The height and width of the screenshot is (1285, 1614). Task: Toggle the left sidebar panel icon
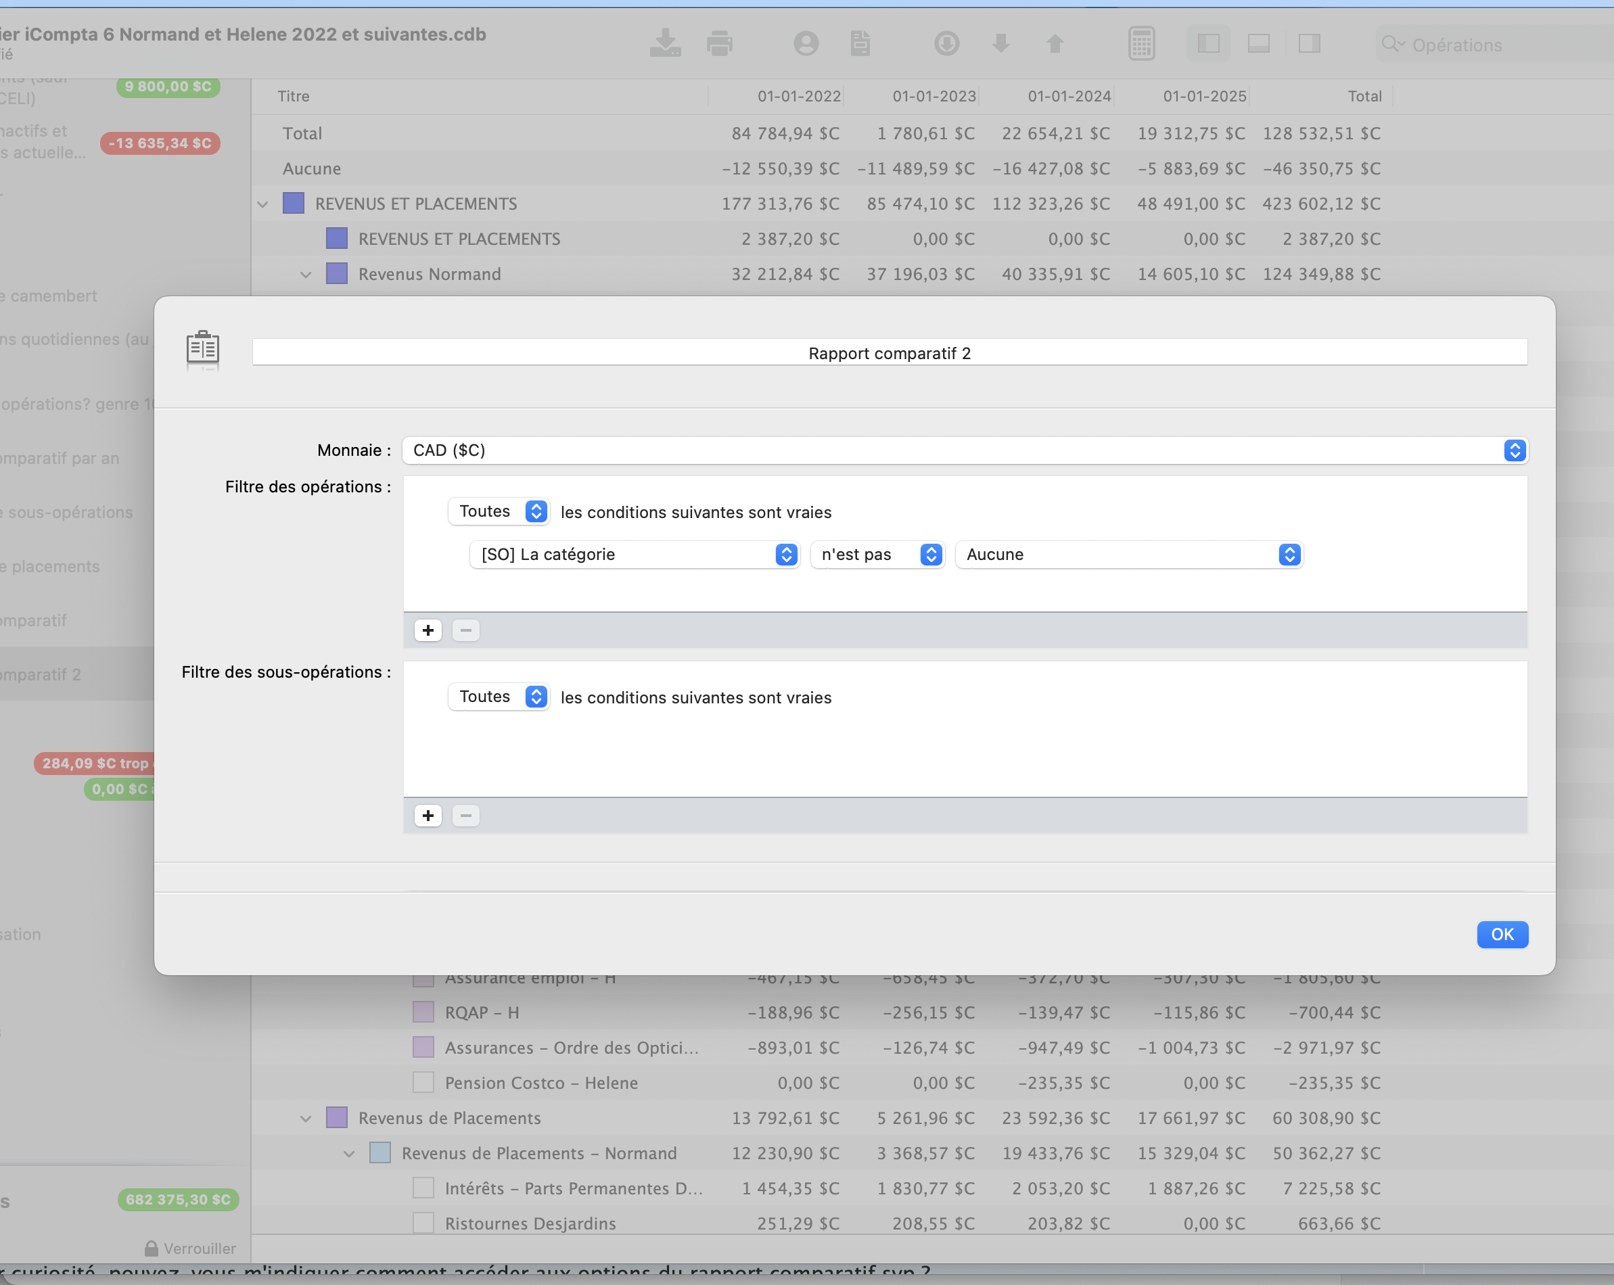point(1208,43)
